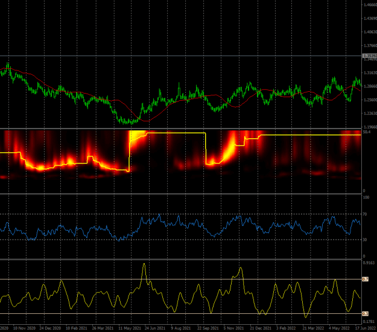Screen dimensions: 377x332
Task: Click the 10 Nov 2020 date label
Action: (x=24, y=328)
